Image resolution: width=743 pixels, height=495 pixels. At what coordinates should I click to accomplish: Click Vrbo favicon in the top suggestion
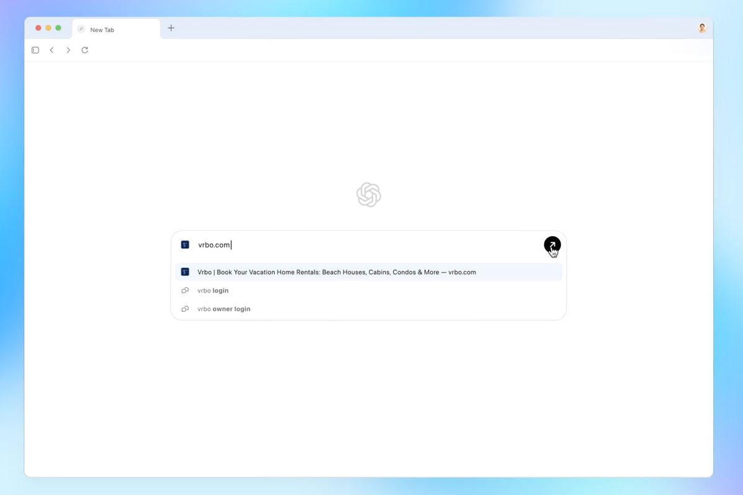(x=185, y=272)
